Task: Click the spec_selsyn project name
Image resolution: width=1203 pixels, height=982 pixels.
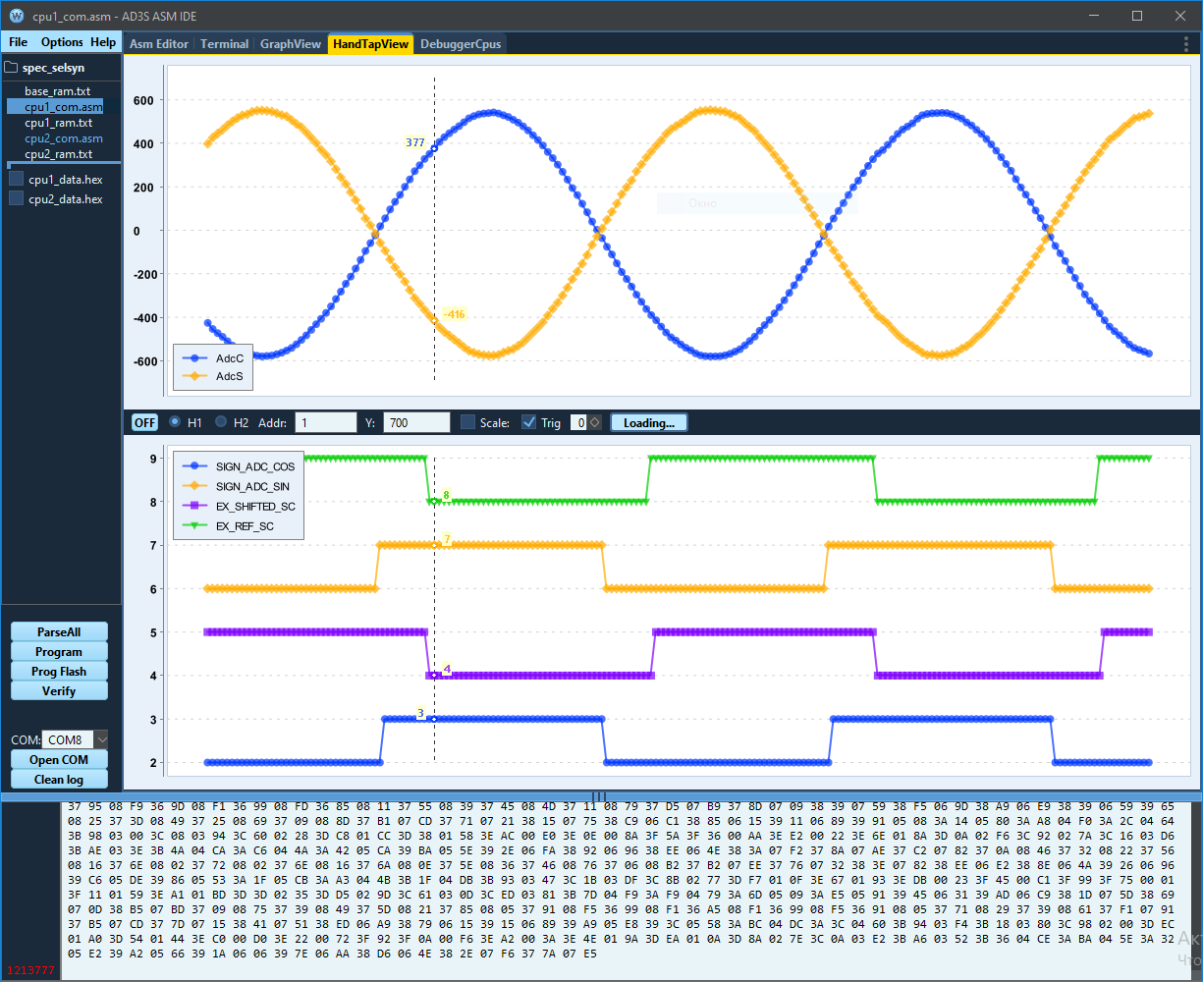Action: tap(54, 68)
